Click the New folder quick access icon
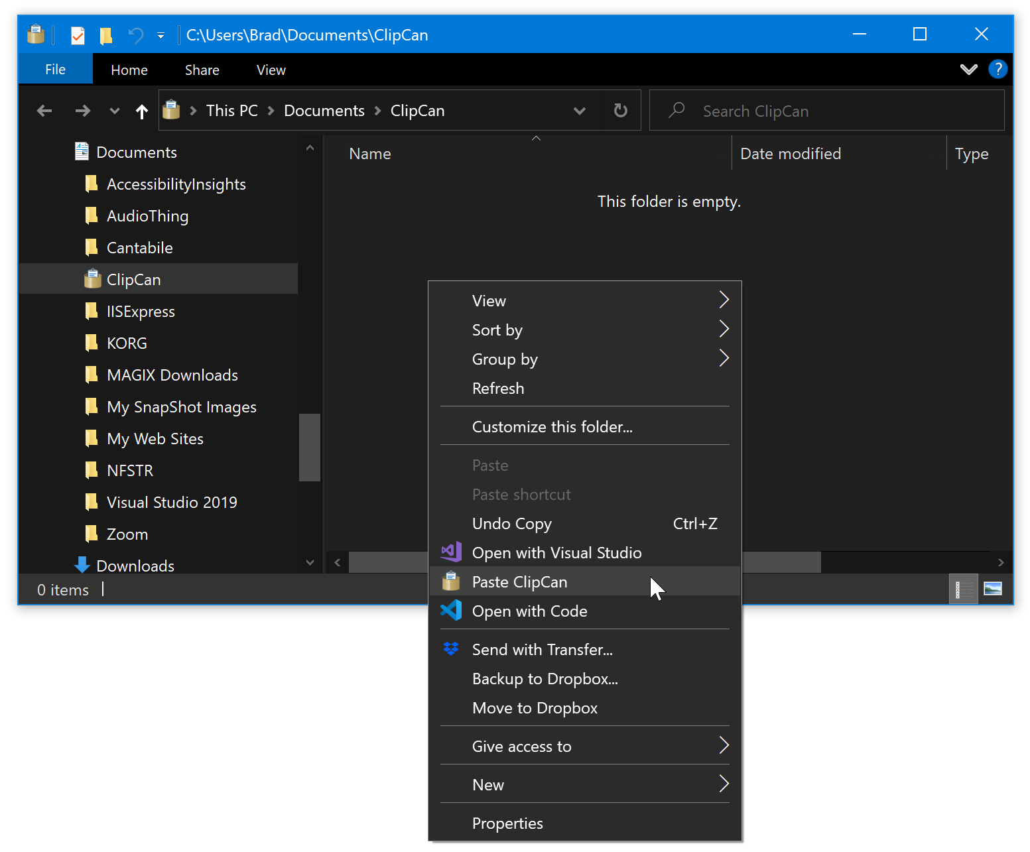This screenshot has width=1030, height=852. 105,35
